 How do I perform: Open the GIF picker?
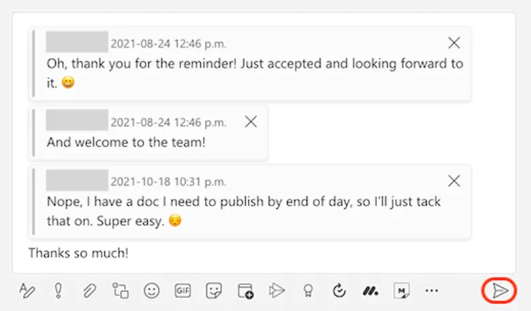pos(183,291)
